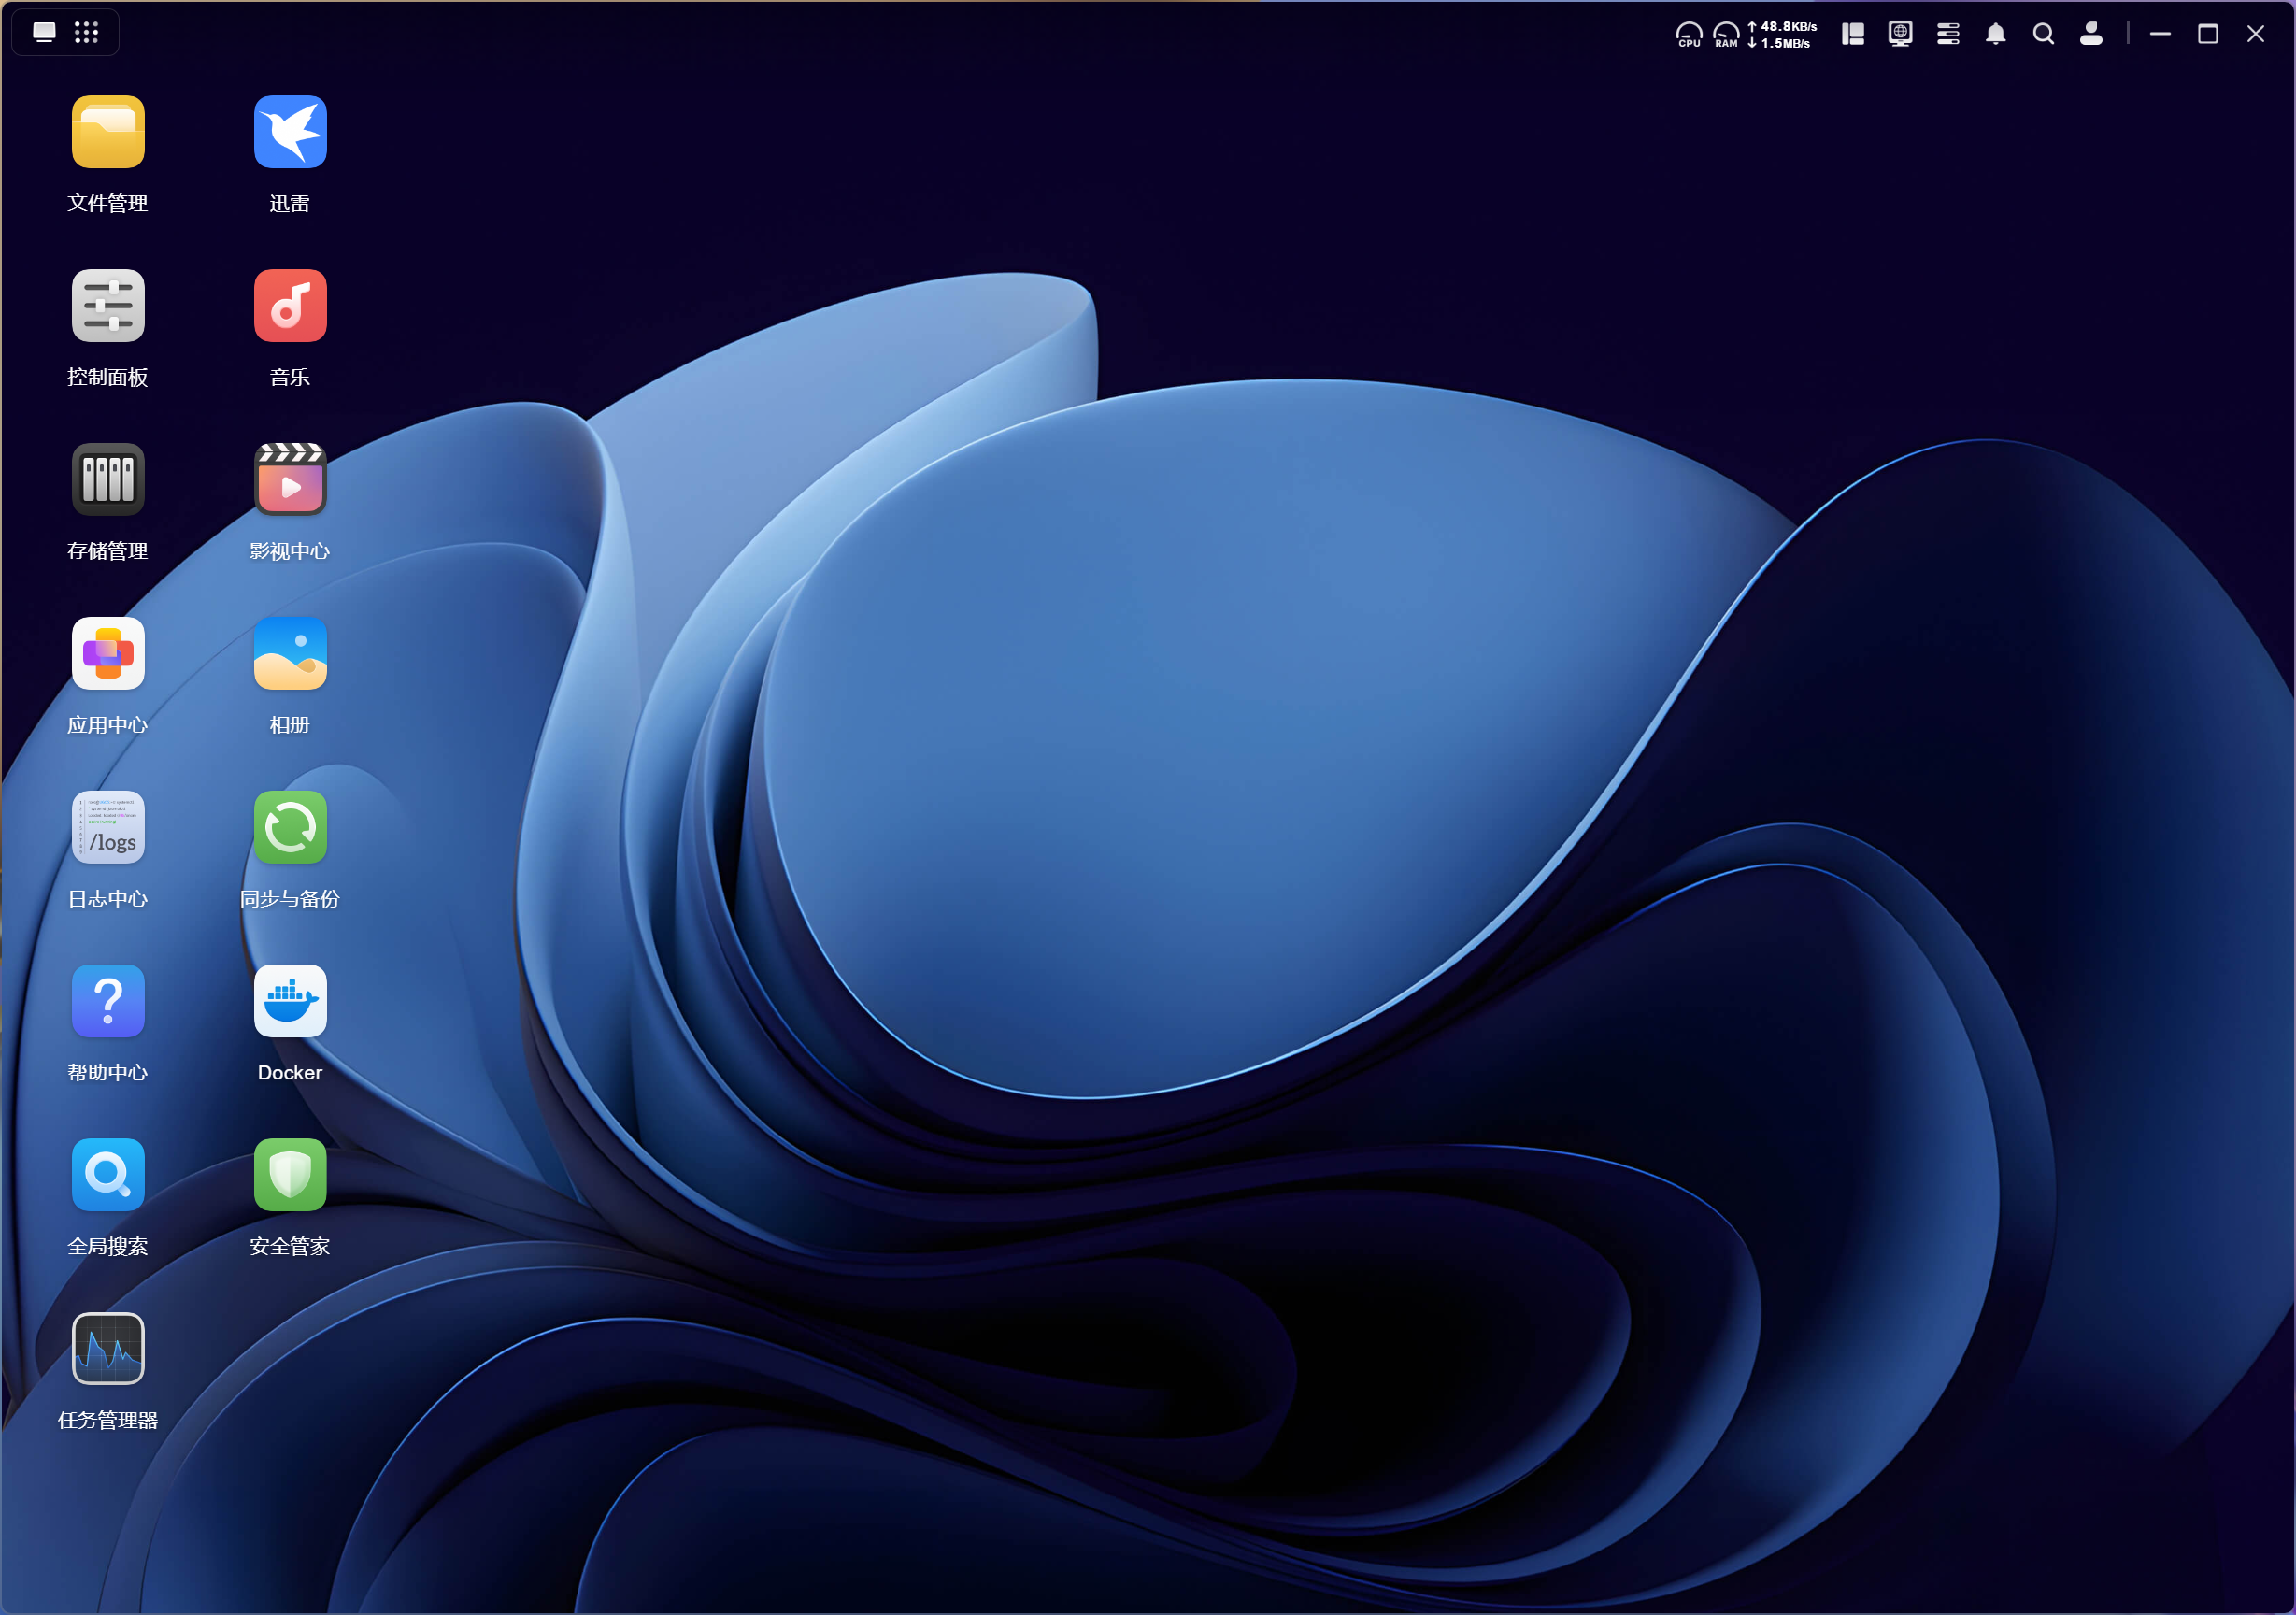Viewport: 2296px width, 1615px height.
Task: Open the app grid launcher
Action: pos(87,33)
